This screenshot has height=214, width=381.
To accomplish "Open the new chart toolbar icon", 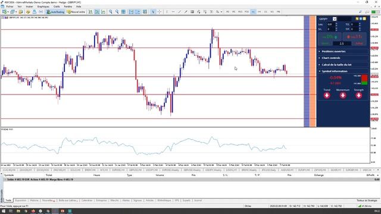I will (4, 12).
